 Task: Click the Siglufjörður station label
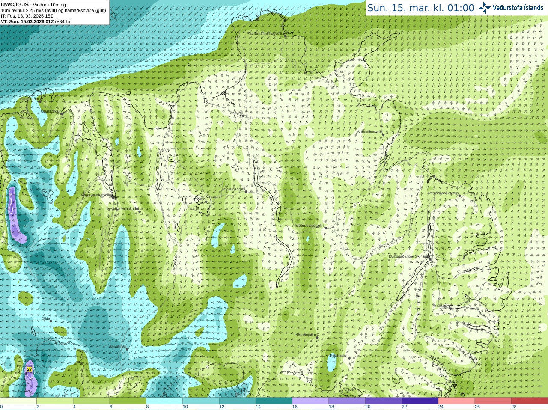click(x=30, y=99)
